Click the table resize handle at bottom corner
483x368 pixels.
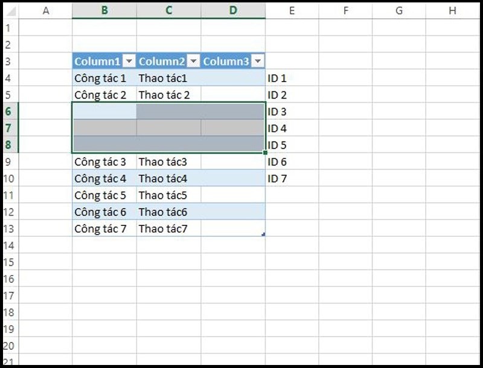263,234
